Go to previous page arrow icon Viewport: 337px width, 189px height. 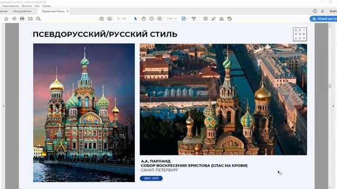tap(102, 19)
